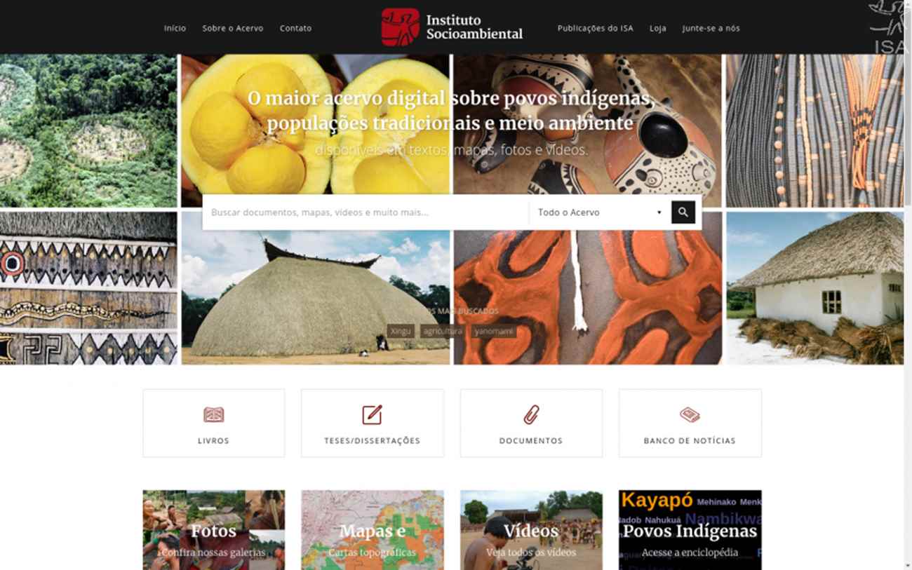Go to Início in navigation bar

coord(175,28)
